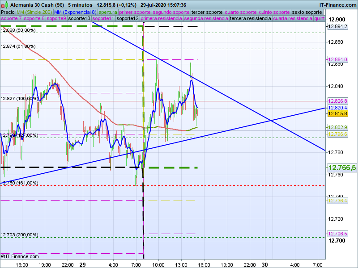Click the magenta 12.864,0 price tag

tap(338, 60)
